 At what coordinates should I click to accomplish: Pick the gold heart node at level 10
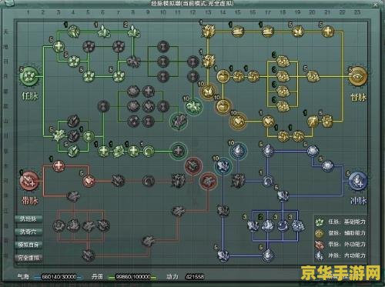[x=239, y=121]
